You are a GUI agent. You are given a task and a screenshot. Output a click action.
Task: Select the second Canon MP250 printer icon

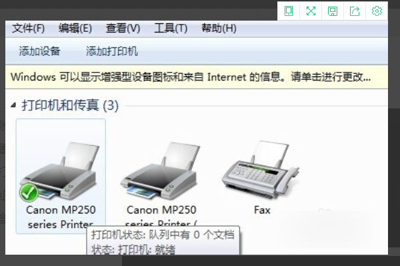161,171
